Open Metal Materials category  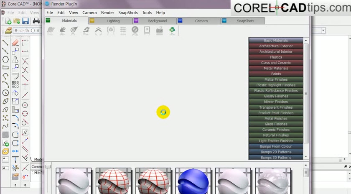[276, 68]
